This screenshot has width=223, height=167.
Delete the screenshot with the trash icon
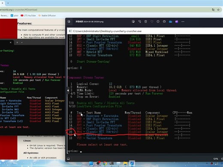[145, 21]
